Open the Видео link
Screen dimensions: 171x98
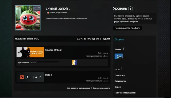[x=118, y=87]
